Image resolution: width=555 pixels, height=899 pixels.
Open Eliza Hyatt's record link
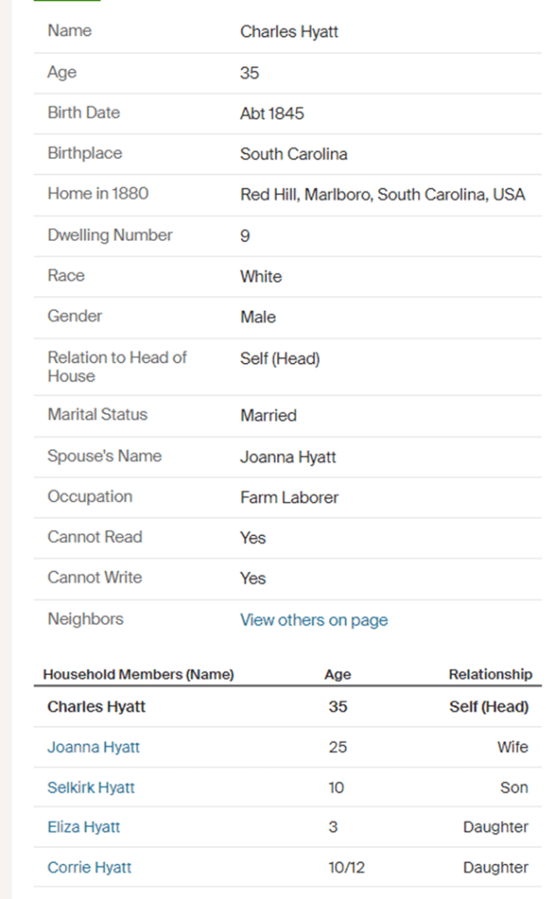pos(83,827)
